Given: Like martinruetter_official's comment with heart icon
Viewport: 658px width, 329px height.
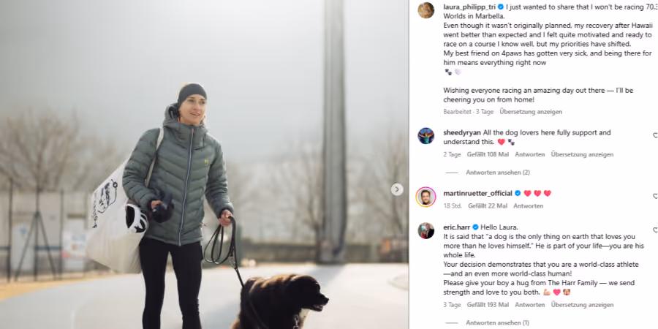Looking at the screenshot, I should pyautogui.click(x=656, y=196).
